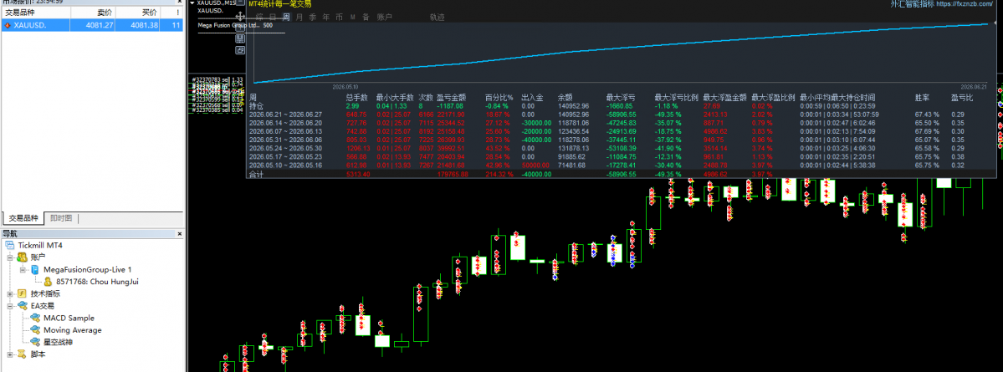The height and width of the screenshot is (372, 1003).
Task: Click the Tickmill MT4 root icon in Navigator
Action: point(9,246)
